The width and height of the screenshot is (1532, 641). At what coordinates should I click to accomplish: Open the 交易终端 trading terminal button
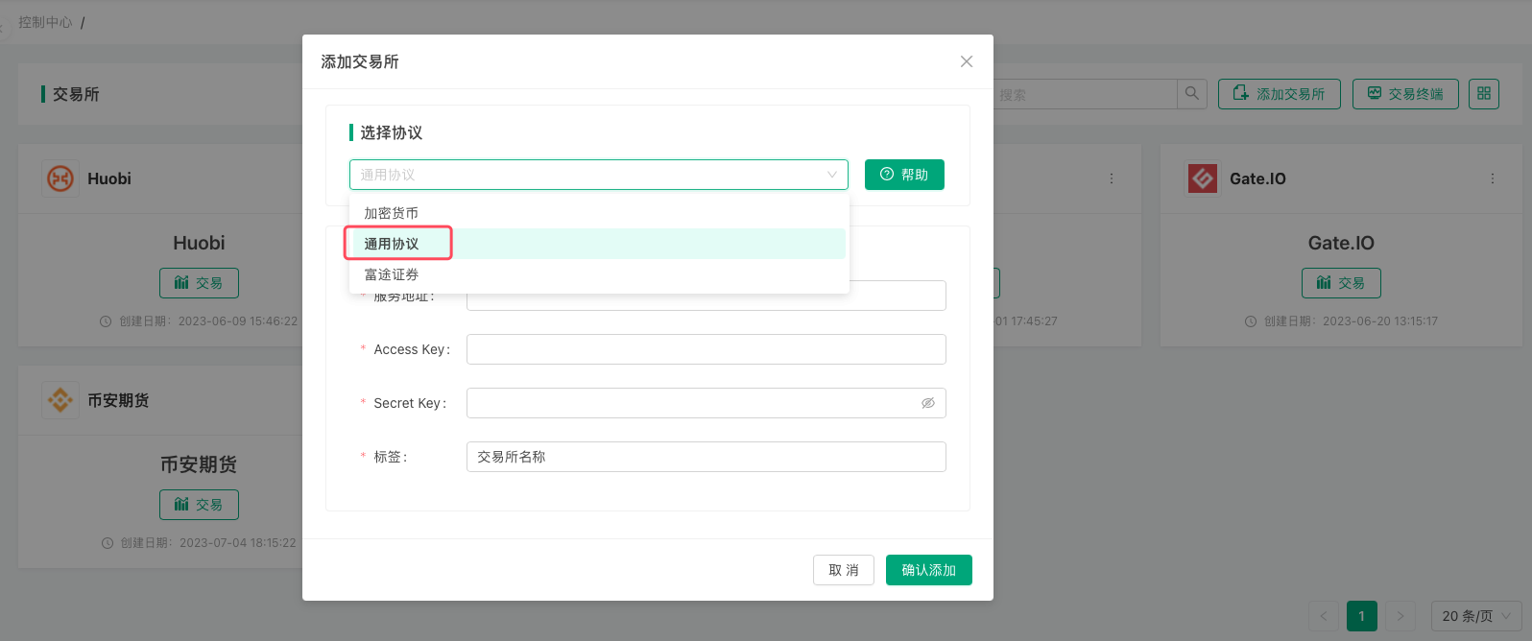click(x=1405, y=94)
